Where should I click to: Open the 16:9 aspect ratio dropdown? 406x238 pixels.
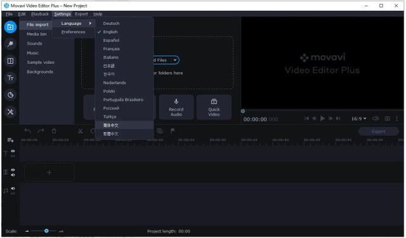coord(358,119)
